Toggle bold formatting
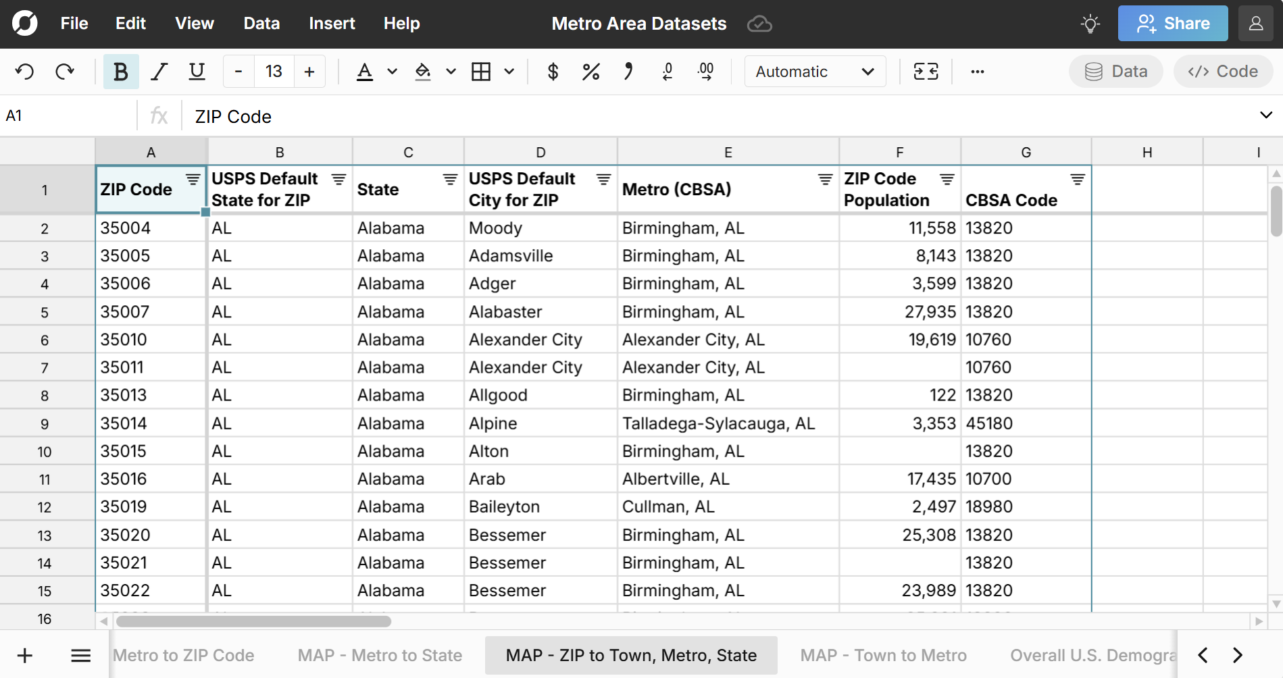This screenshot has width=1283, height=678. (x=120, y=71)
